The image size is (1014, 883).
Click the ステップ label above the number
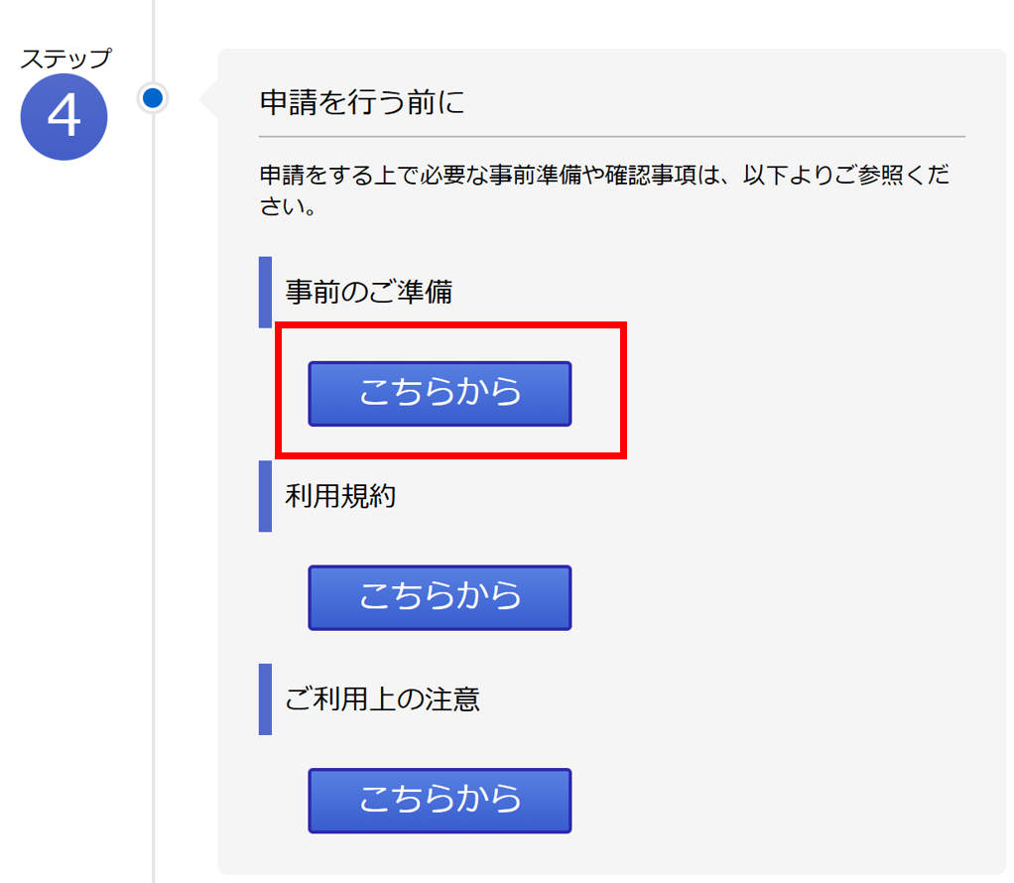(x=64, y=58)
